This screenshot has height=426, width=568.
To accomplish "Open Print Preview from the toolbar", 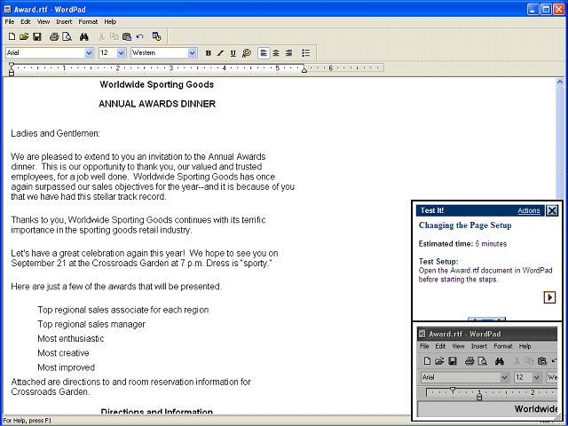I will coord(67,36).
